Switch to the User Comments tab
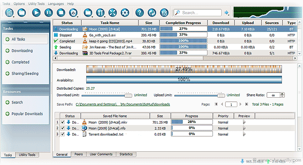The height and width of the screenshot is (165, 303). [x=101, y=154]
